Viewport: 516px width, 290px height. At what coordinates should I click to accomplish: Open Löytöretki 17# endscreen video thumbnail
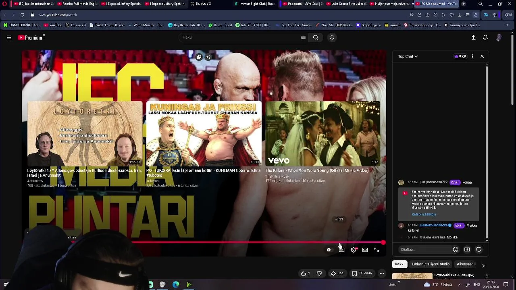click(x=85, y=134)
